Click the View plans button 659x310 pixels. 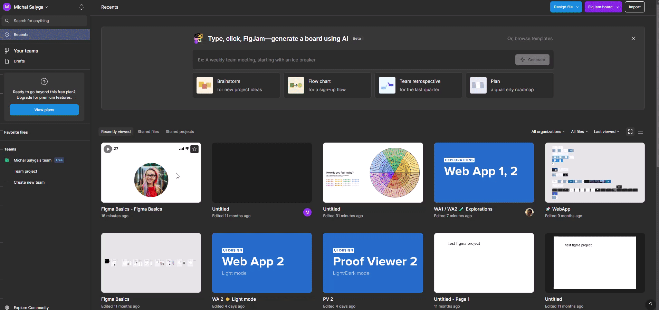44,110
